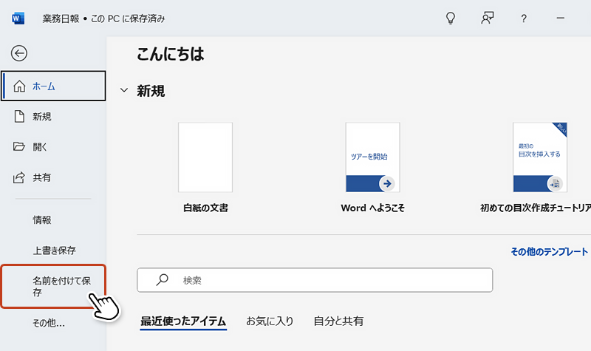Click the 検索 search field
The height and width of the screenshot is (351, 591).
point(315,280)
